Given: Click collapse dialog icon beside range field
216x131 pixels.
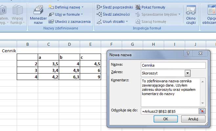Looking at the screenshot, I should 202,111.
